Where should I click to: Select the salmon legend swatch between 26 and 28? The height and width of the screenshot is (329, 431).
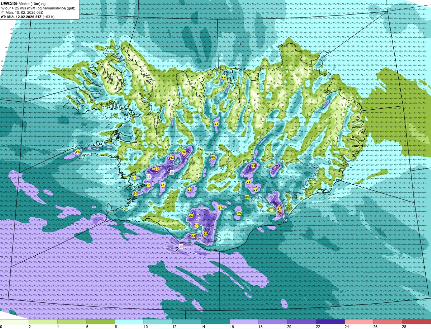click(388, 322)
